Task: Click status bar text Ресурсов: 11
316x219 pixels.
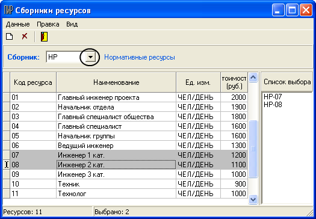Action: point(23,212)
